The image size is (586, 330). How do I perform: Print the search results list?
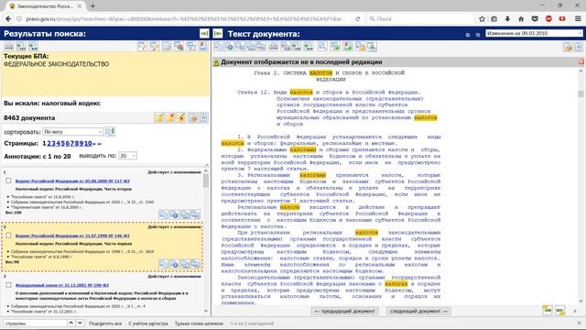8,47
